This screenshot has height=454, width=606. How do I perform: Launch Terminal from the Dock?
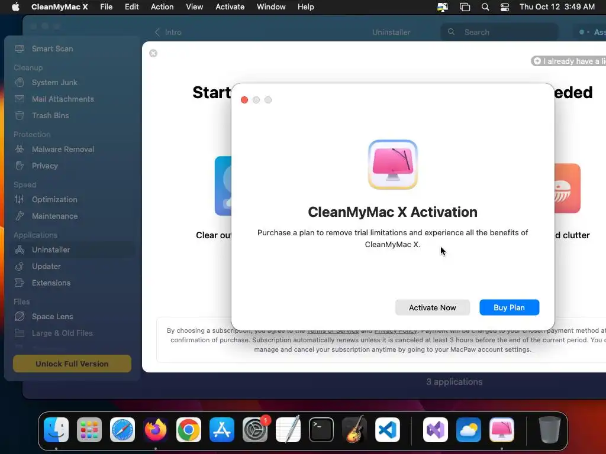pos(321,430)
